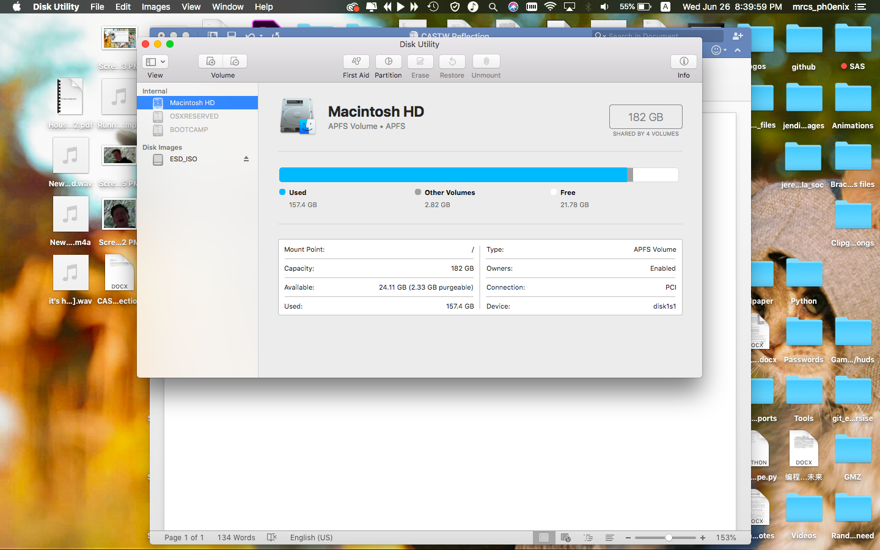
Task: Open the File menu
Action: [97, 7]
